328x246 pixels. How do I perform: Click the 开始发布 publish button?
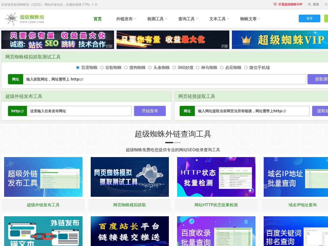(150, 111)
